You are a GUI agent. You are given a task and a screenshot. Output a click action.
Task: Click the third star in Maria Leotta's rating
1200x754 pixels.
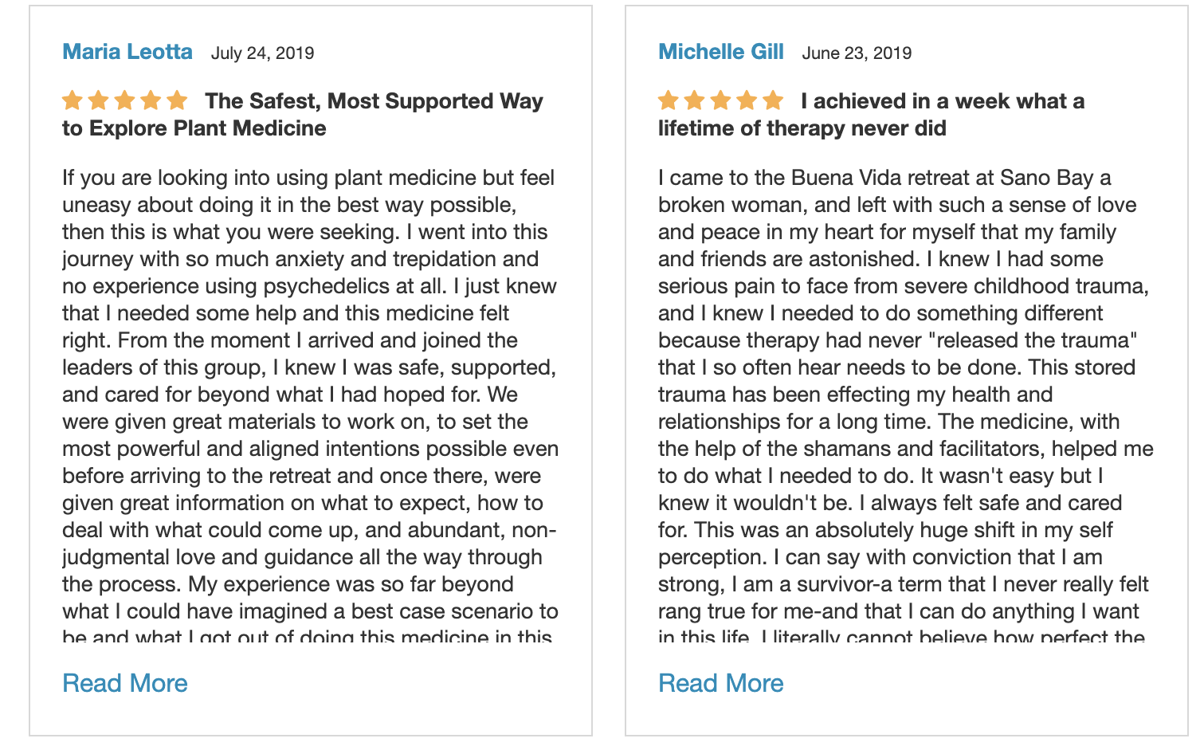[125, 100]
